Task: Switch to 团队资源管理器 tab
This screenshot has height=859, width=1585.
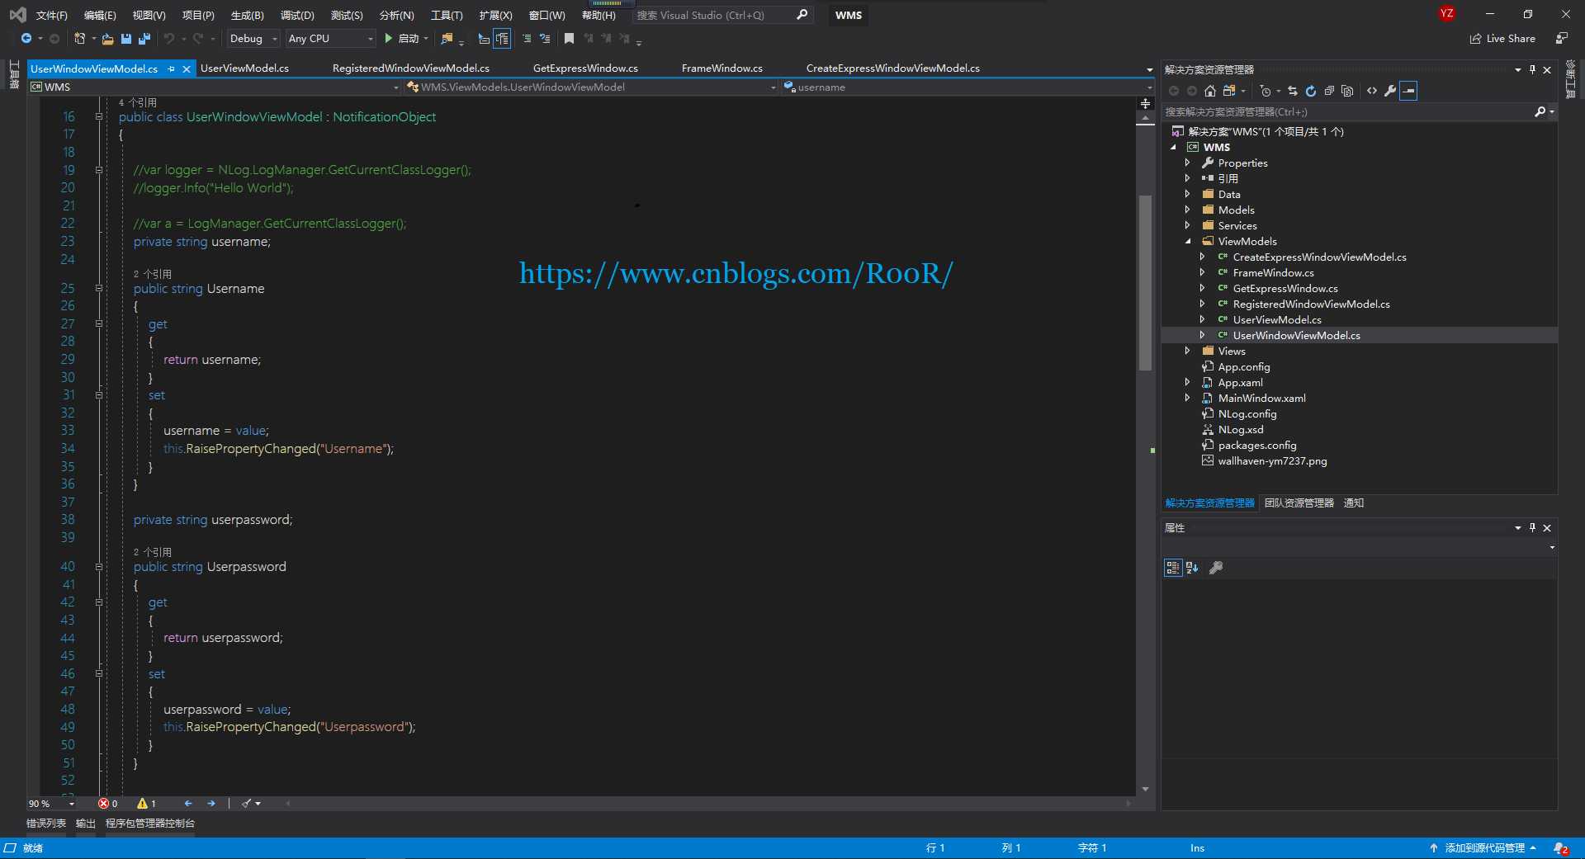Action: pyautogui.click(x=1299, y=503)
